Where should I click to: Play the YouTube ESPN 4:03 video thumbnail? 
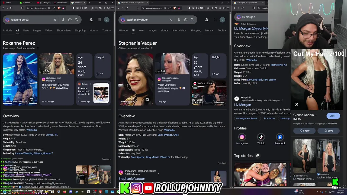point(209,93)
